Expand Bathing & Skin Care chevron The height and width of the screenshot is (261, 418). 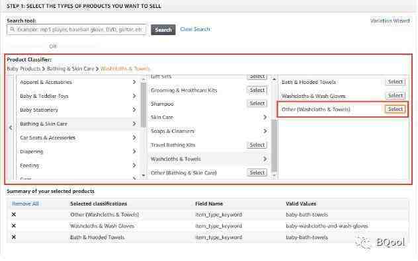coord(134,124)
